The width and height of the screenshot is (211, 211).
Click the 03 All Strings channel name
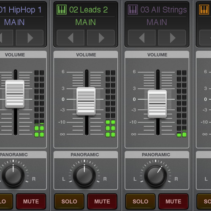pos(164,10)
